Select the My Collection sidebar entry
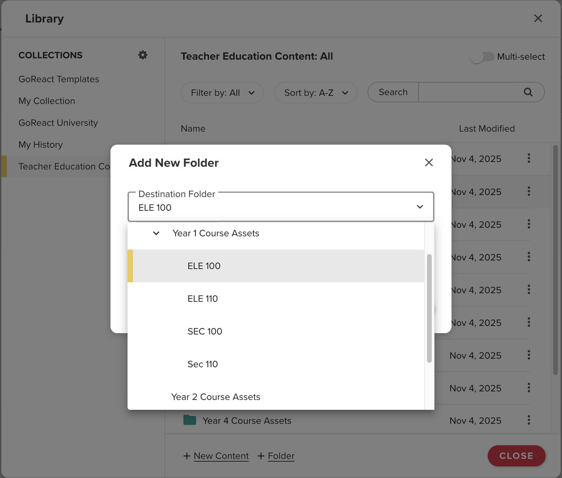Image resolution: width=562 pixels, height=478 pixels. (x=47, y=101)
